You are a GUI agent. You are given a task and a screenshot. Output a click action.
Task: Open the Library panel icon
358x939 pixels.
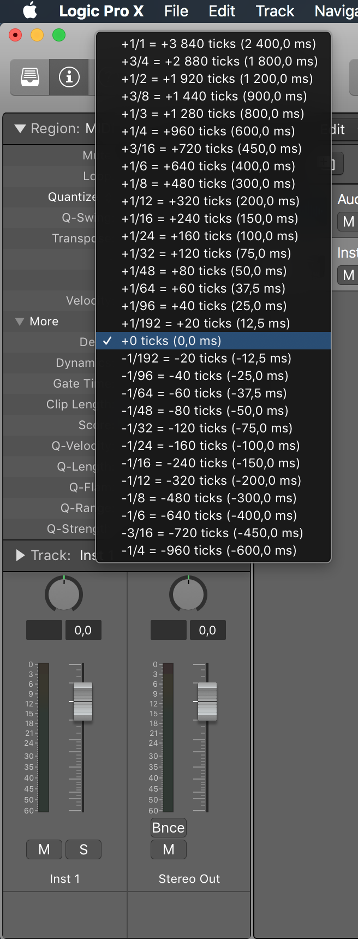coord(30,77)
